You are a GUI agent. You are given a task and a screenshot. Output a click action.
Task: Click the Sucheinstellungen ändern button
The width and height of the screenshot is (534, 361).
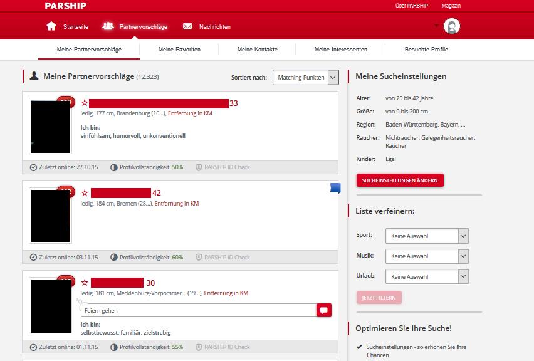point(400,180)
